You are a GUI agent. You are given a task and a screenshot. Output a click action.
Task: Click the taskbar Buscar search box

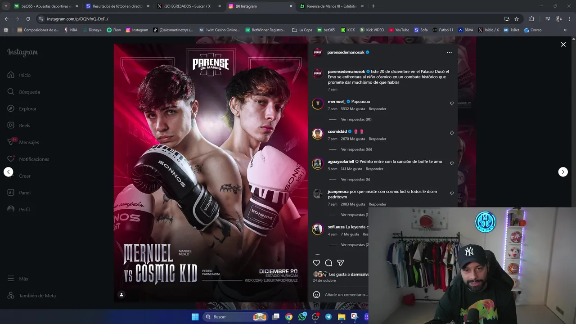tap(235, 317)
